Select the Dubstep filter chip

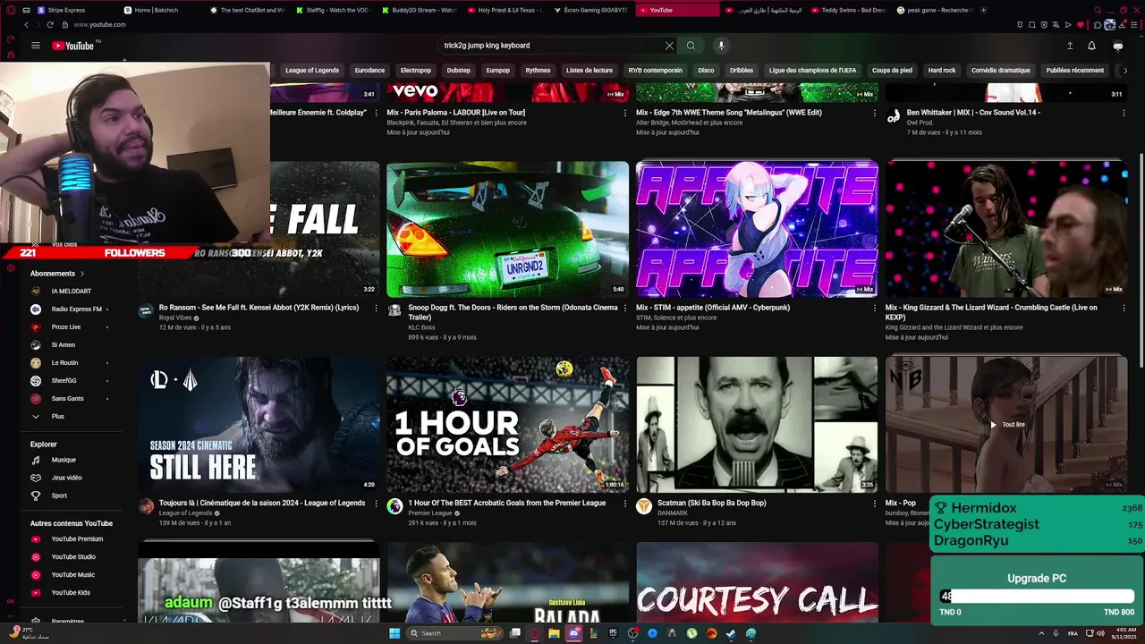tap(458, 71)
